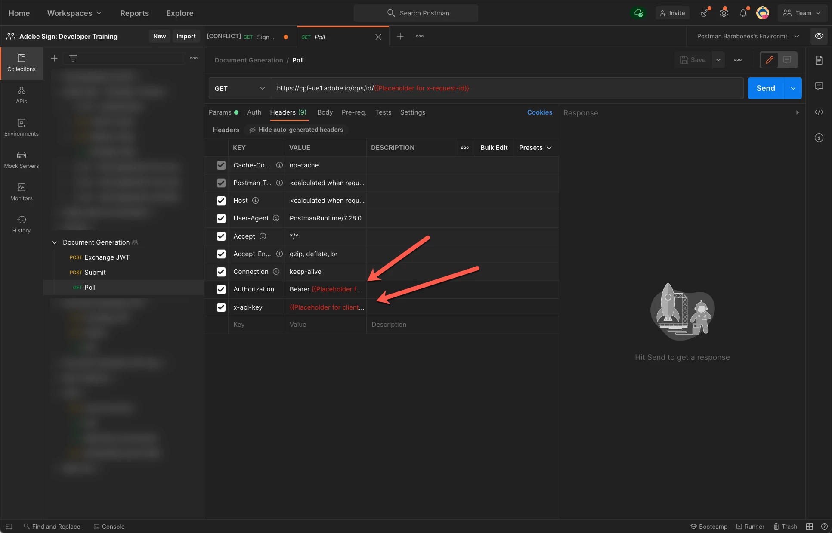Uncheck the Authorization header checkbox
The image size is (832, 533).
221,289
